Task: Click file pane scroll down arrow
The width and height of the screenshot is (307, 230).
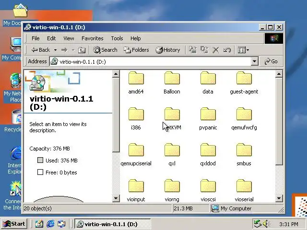Action: 279,198
